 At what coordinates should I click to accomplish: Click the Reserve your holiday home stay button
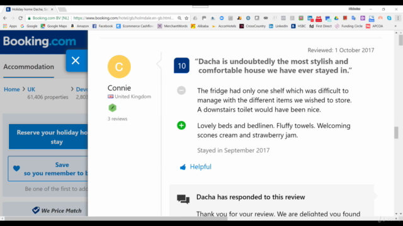48,137
